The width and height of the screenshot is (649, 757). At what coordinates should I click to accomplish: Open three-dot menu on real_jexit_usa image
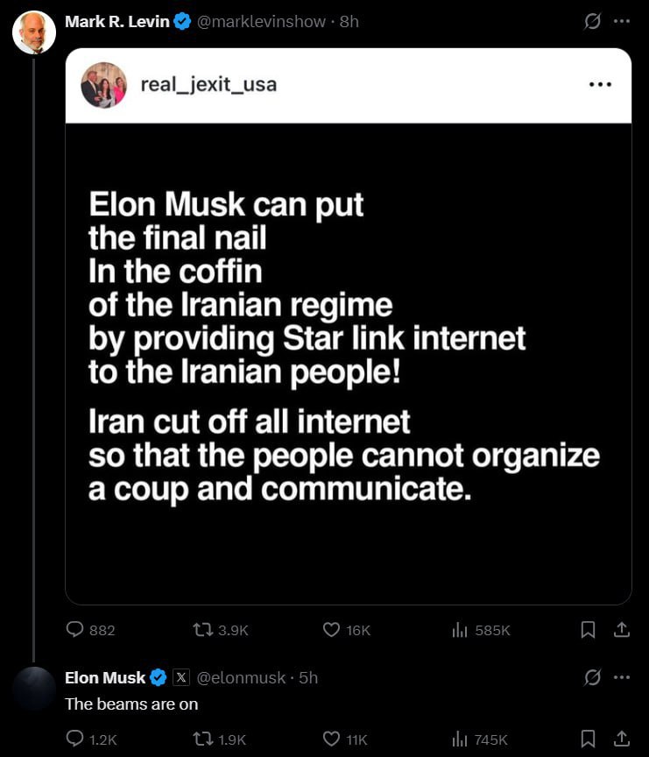[600, 84]
